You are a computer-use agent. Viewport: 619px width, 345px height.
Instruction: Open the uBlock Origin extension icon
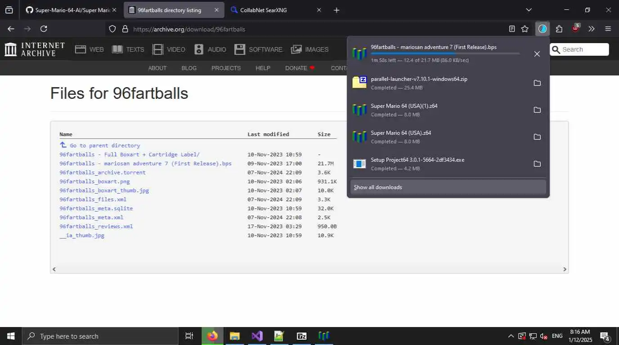pos(576,28)
